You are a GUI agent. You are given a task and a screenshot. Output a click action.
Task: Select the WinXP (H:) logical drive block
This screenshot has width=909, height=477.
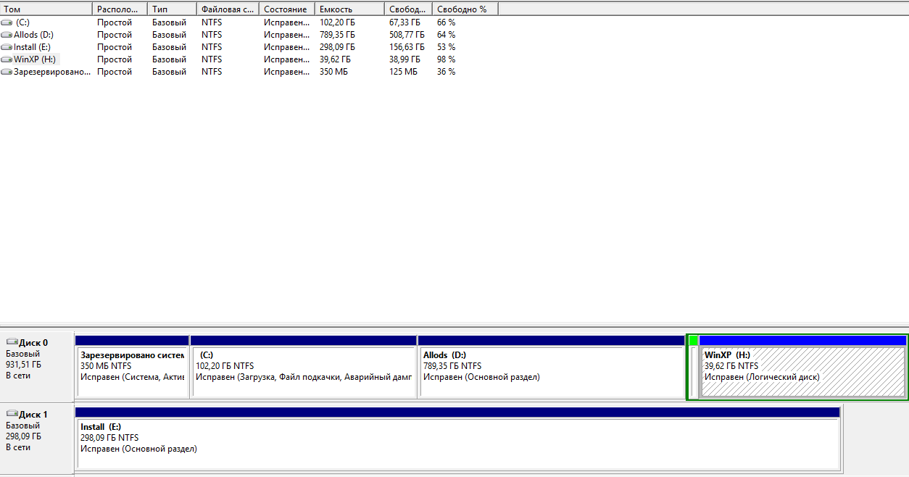click(802, 371)
